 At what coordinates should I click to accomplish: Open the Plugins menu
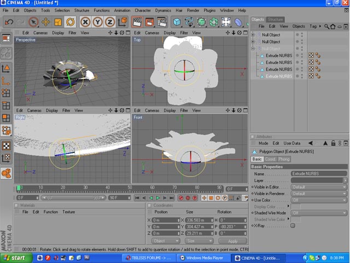tap(209, 10)
